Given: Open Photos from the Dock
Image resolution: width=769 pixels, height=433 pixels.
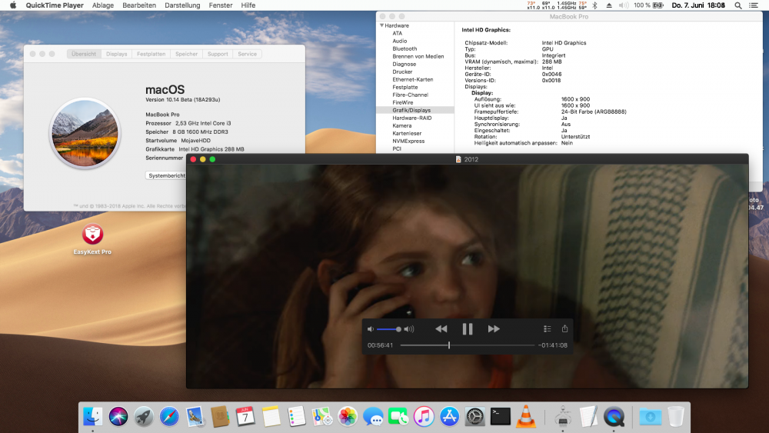Looking at the screenshot, I should [x=348, y=417].
